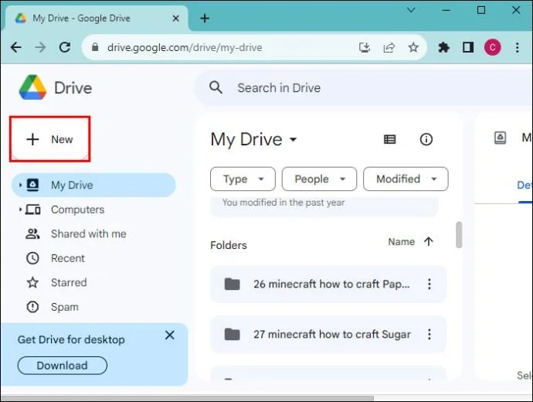Select the My Drive - Google Drive tab
This screenshot has height=402, width=533.
96,19
